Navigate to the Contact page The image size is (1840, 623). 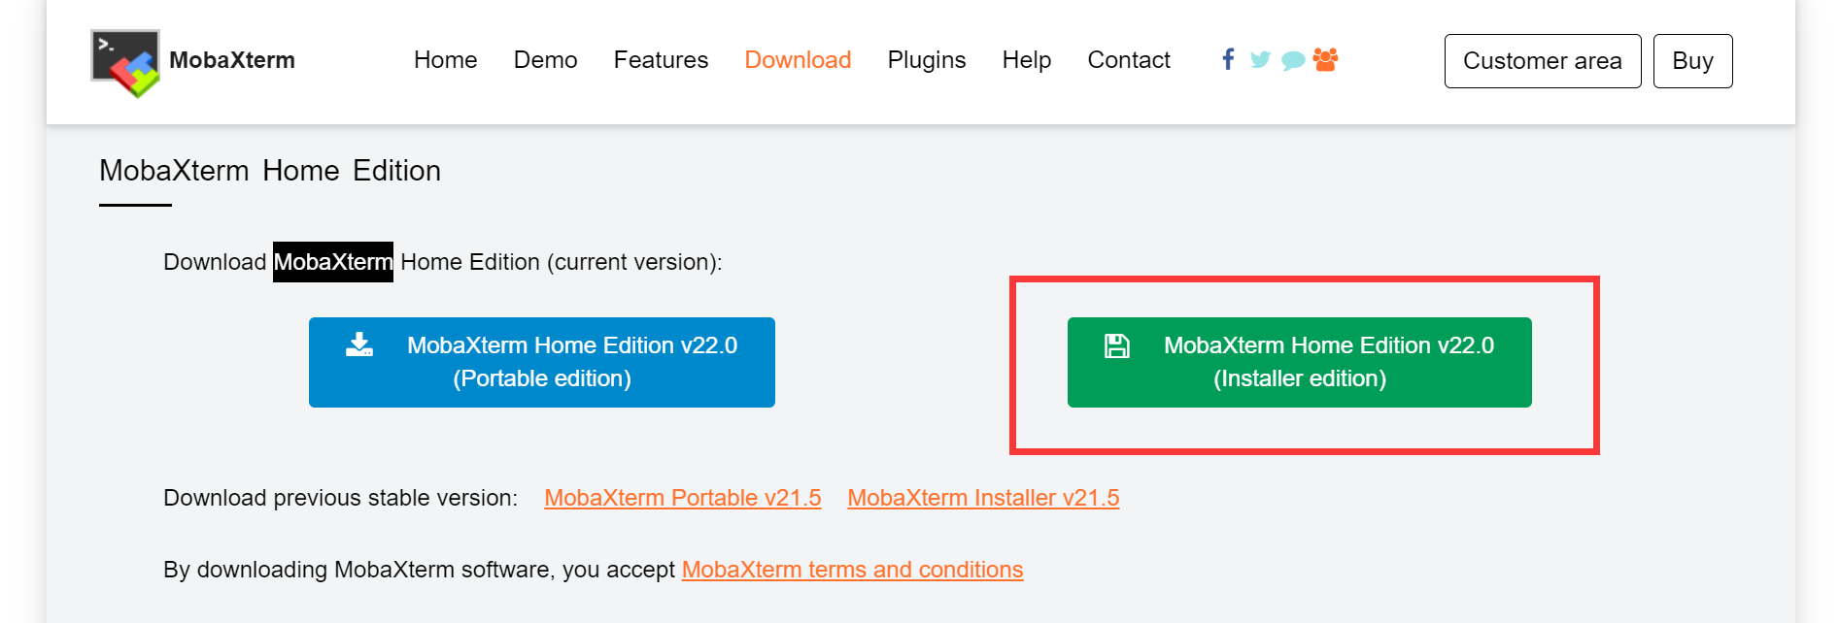pyautogui.click(x=1129, y=60)
